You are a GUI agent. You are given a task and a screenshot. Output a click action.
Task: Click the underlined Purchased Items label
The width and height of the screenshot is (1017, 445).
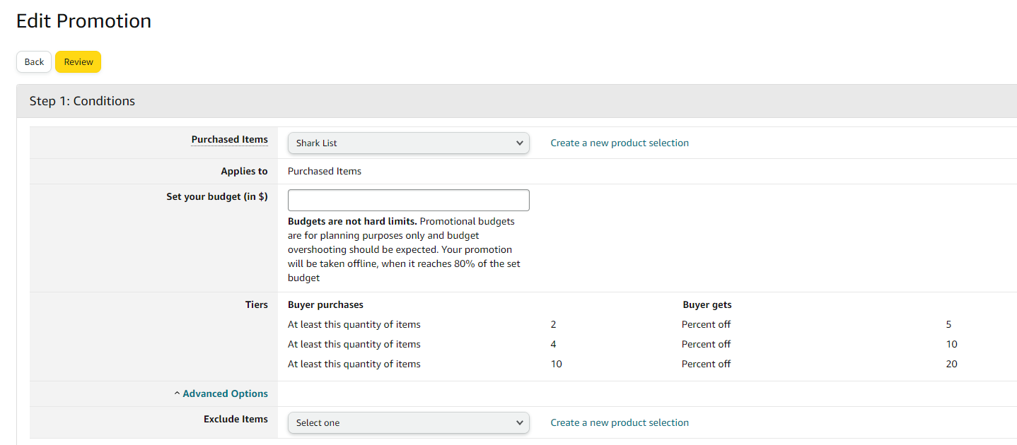click(x=229, y=139)
